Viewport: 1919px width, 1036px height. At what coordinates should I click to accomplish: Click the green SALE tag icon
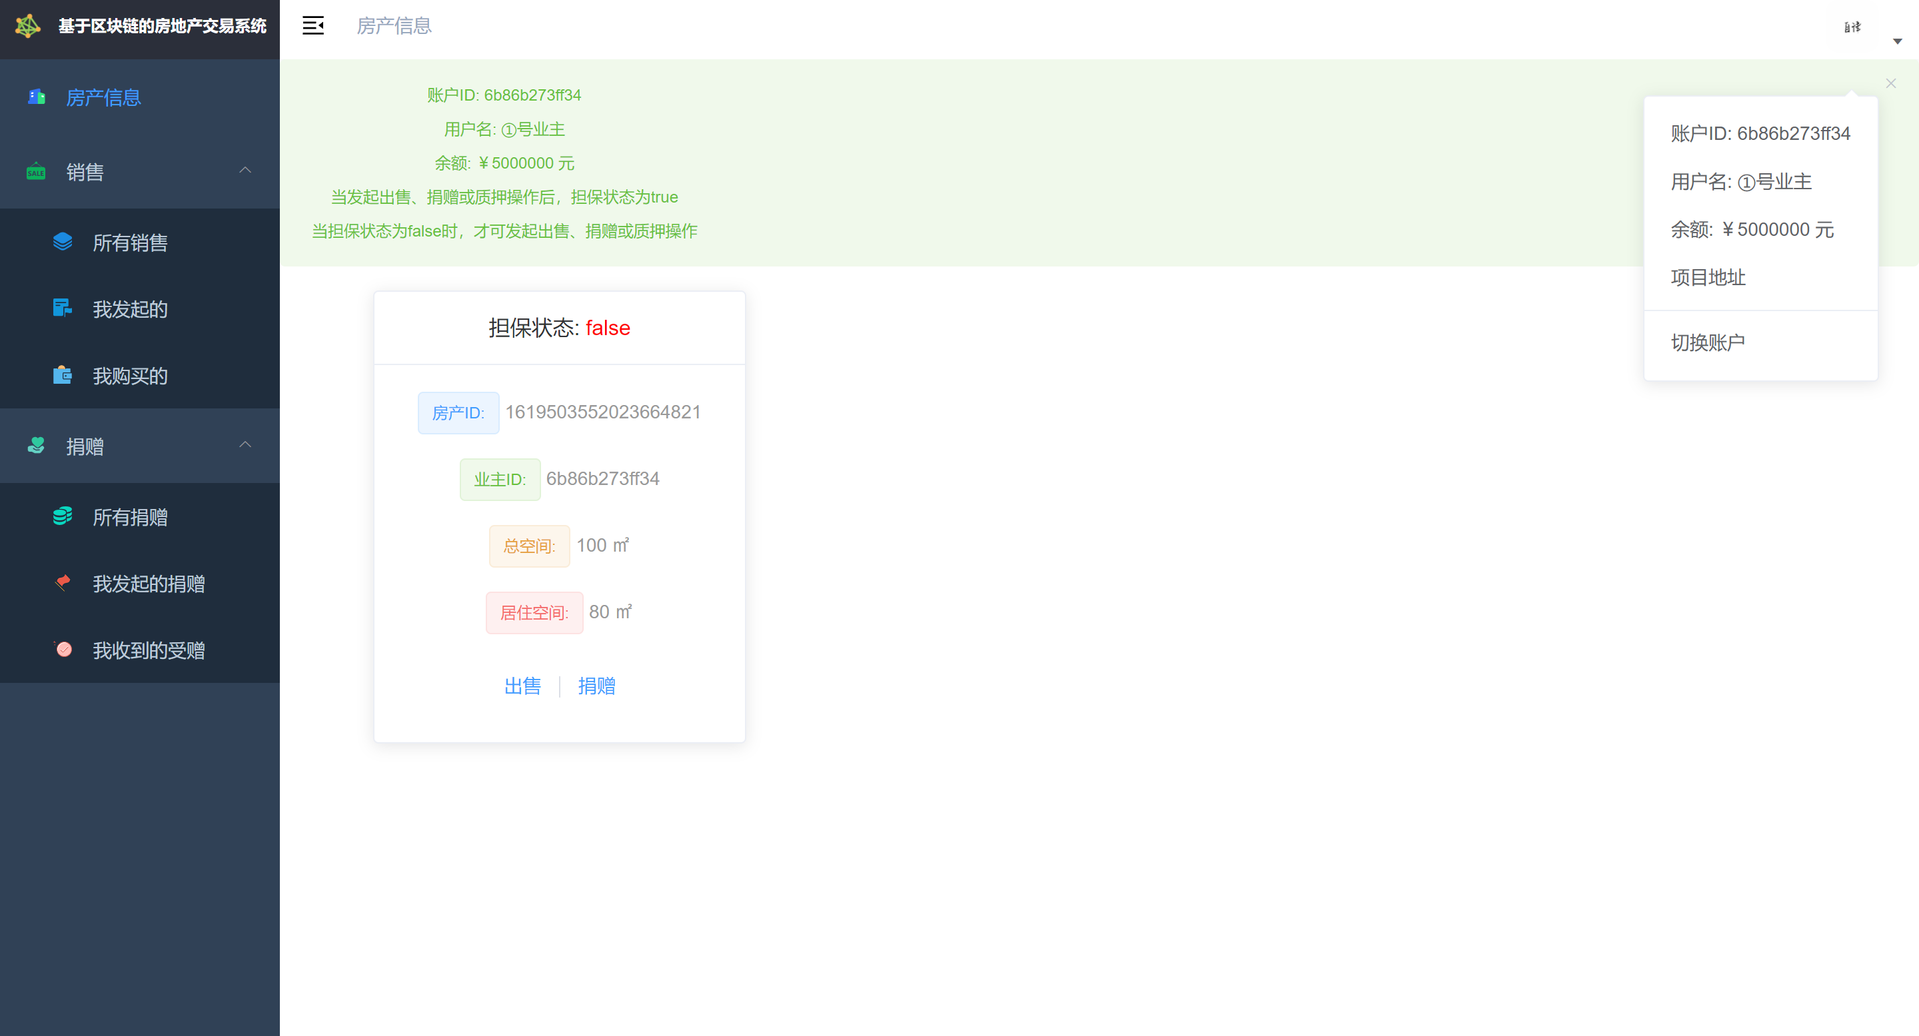pyautogui.click(x=36, y=171)
